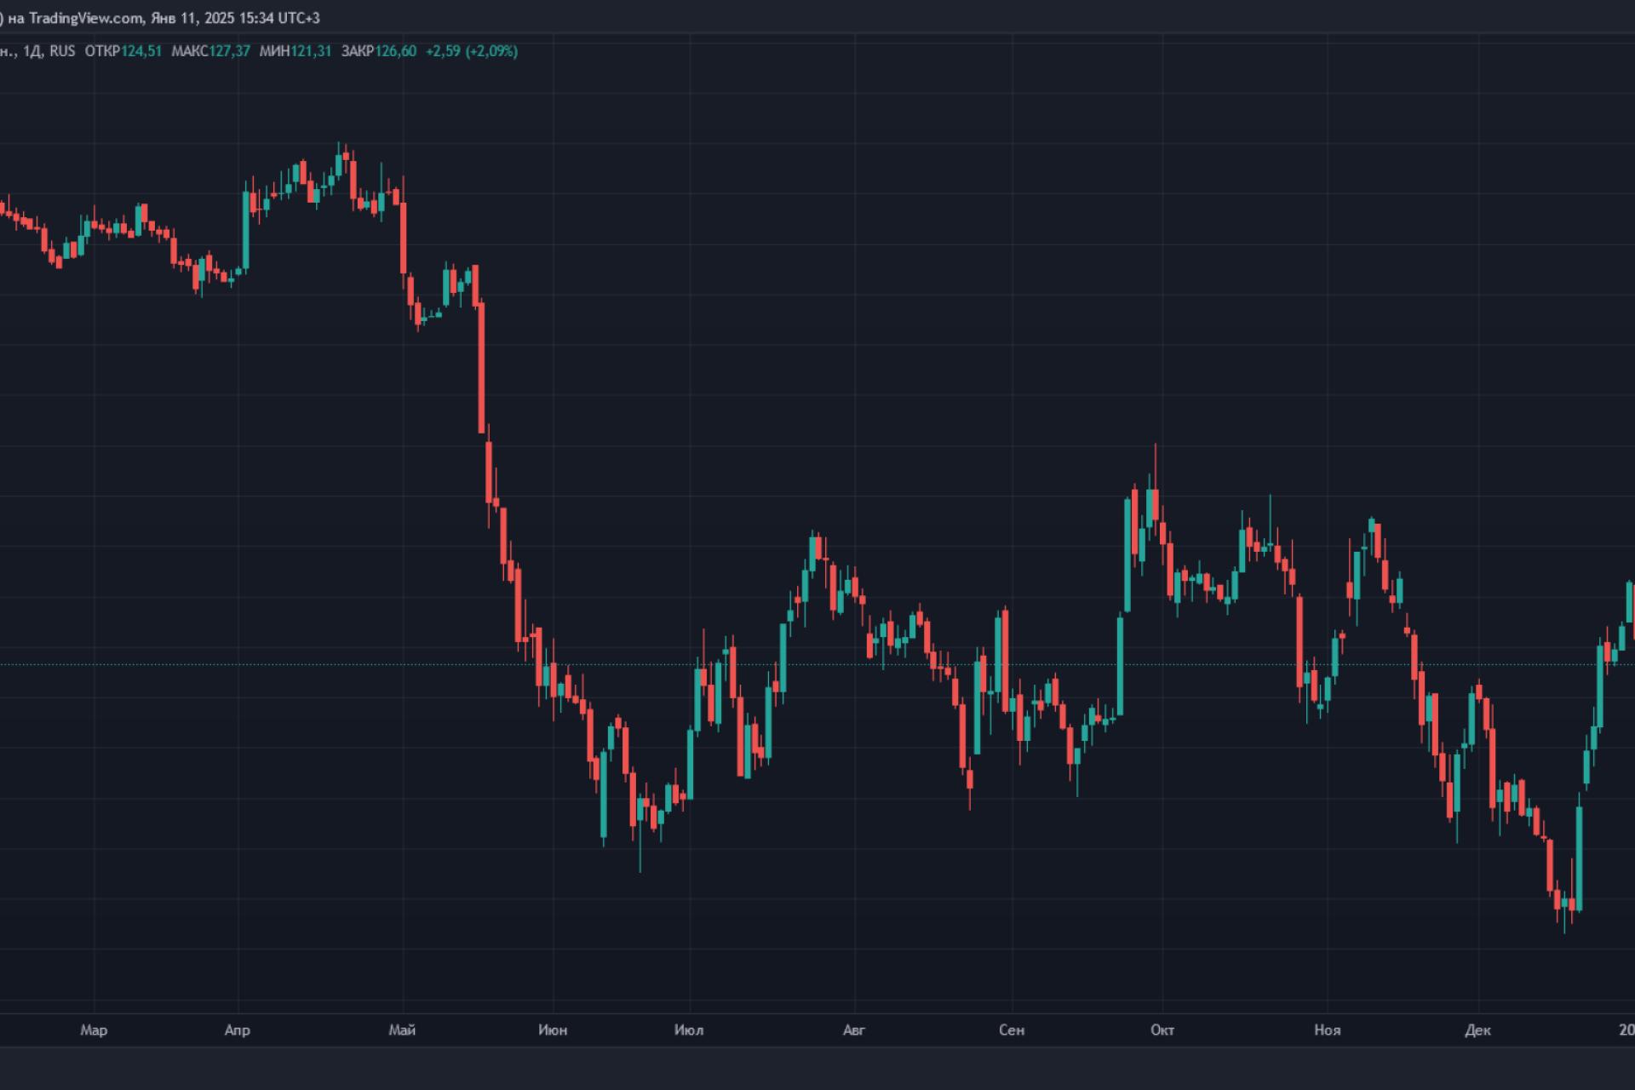Click the RUS exchange label
Image resolution: width=1635 pixels, height=1090 pixels.
(62, 51)
